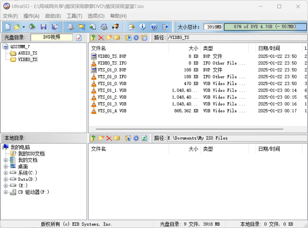Select the AUDIO_TS folder
308x228 pixels.
pos(28,53)
